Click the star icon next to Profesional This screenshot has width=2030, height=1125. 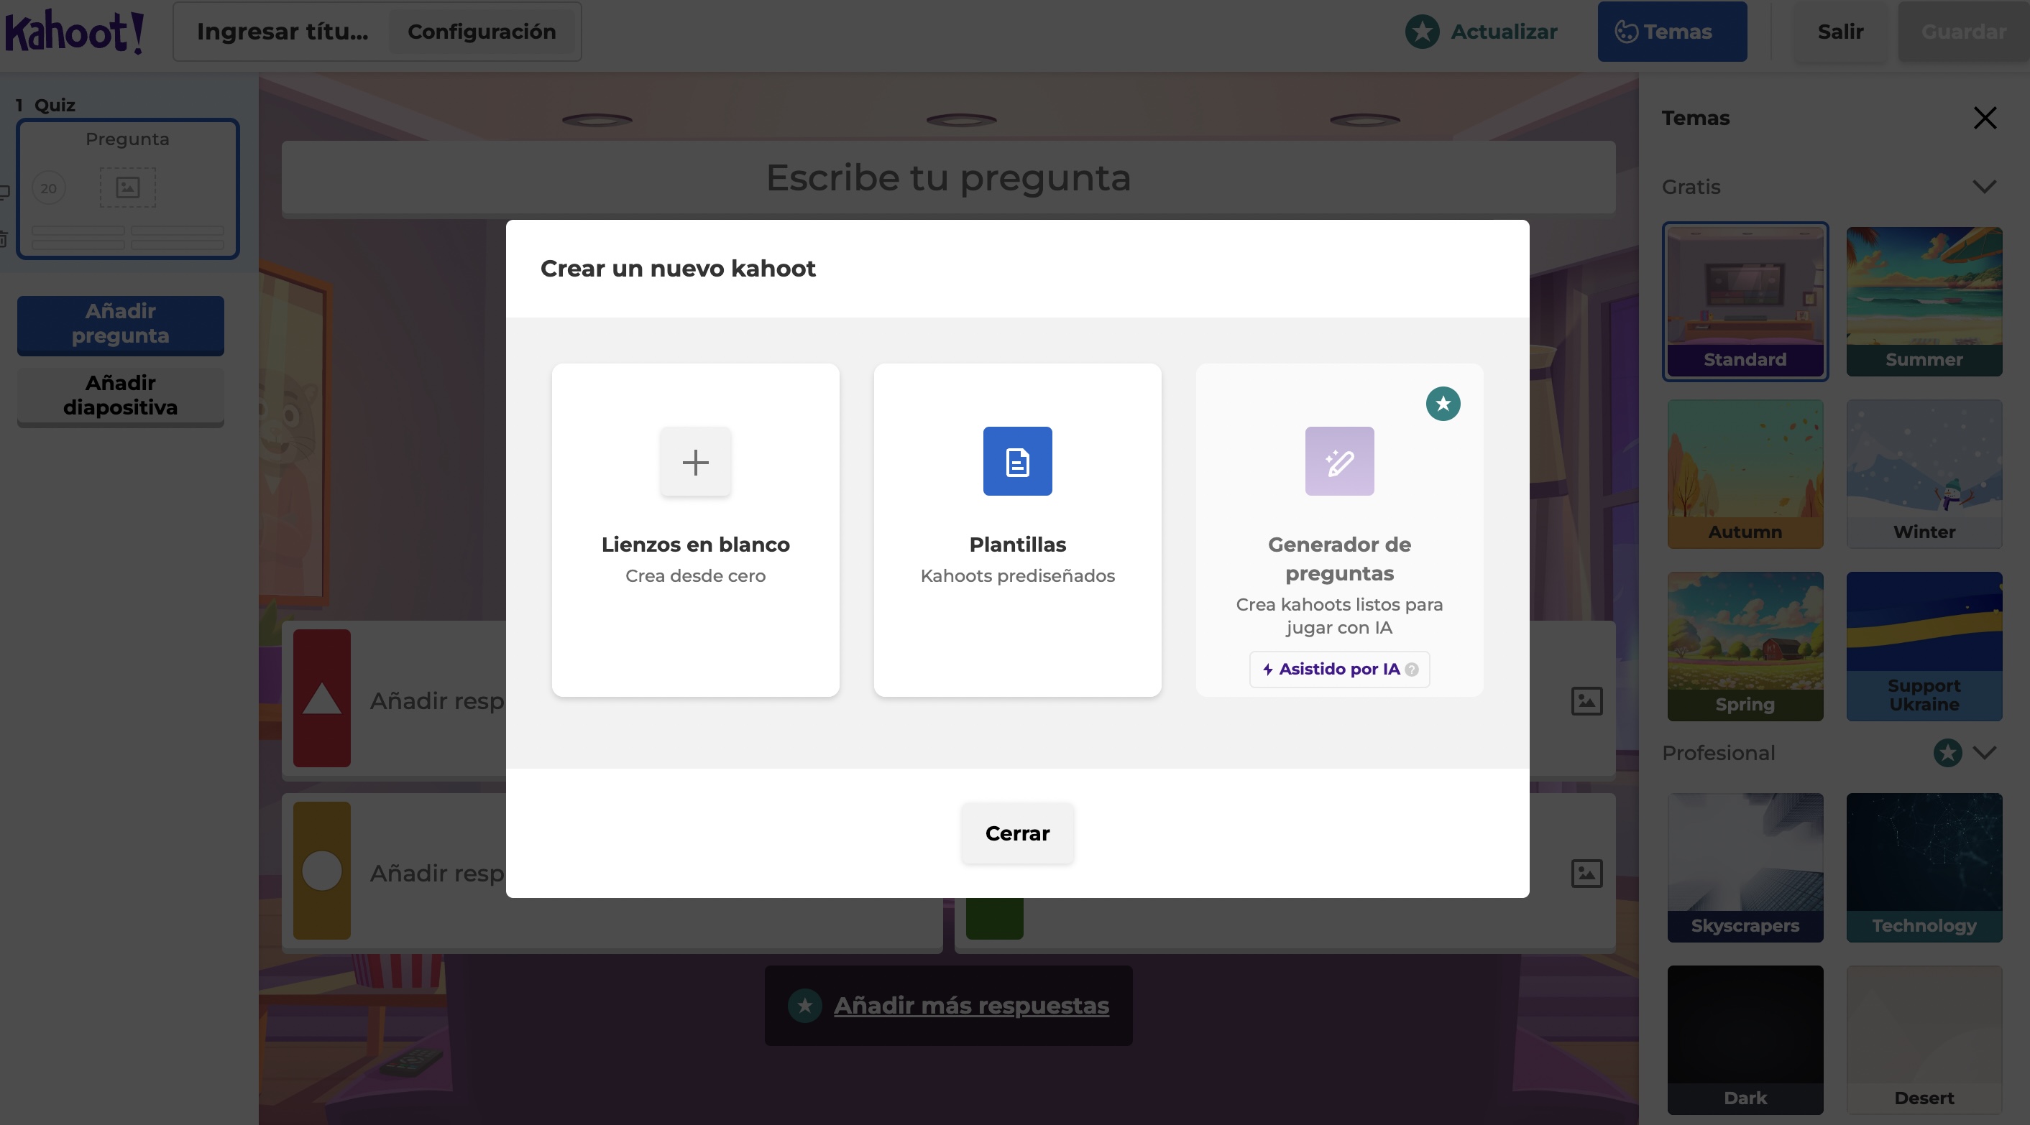pos(1947,753)
